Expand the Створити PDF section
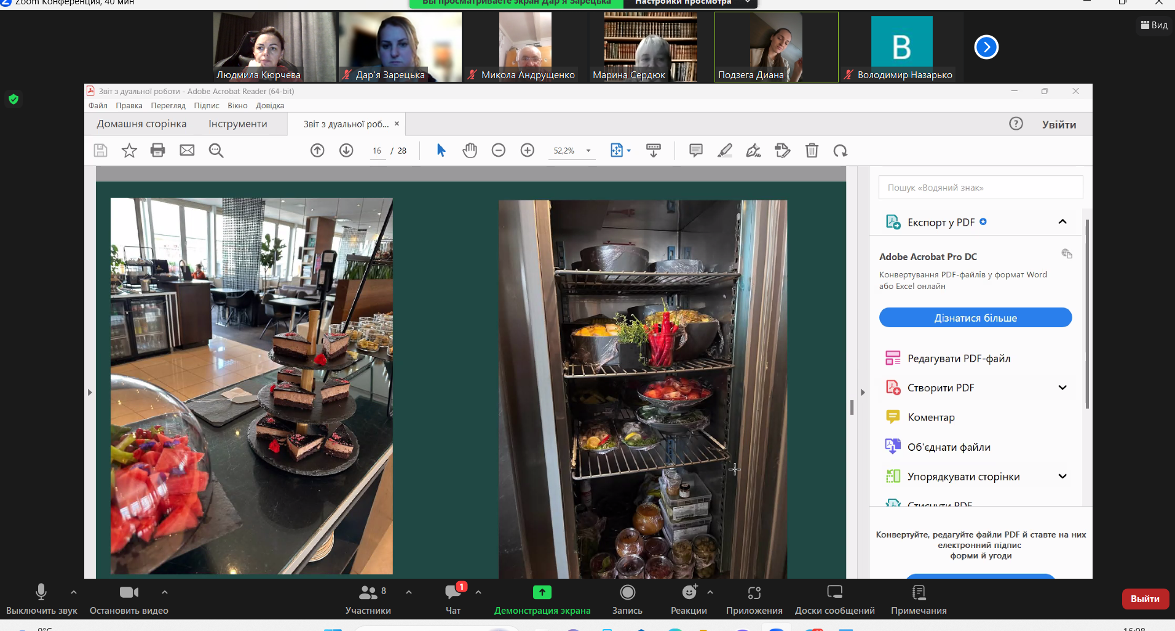The image size is (1175, 631). click(x=1062, y=387)
